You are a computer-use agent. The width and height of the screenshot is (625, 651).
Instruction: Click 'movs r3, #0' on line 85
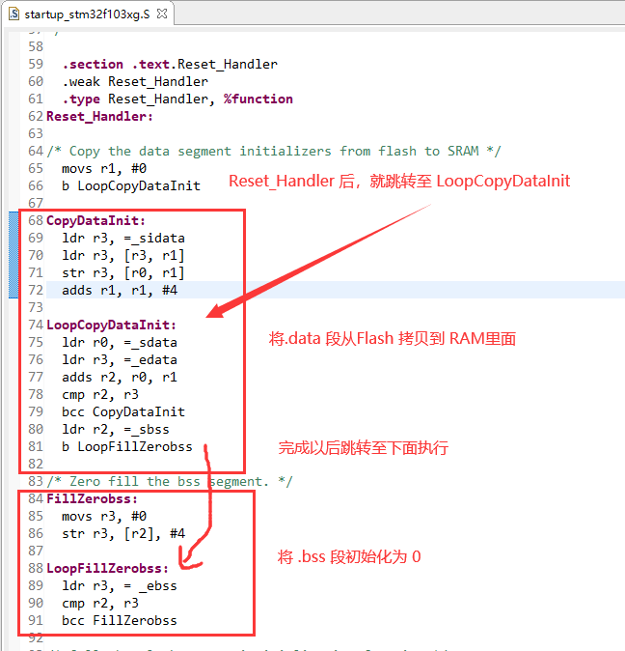click(104, 517)
